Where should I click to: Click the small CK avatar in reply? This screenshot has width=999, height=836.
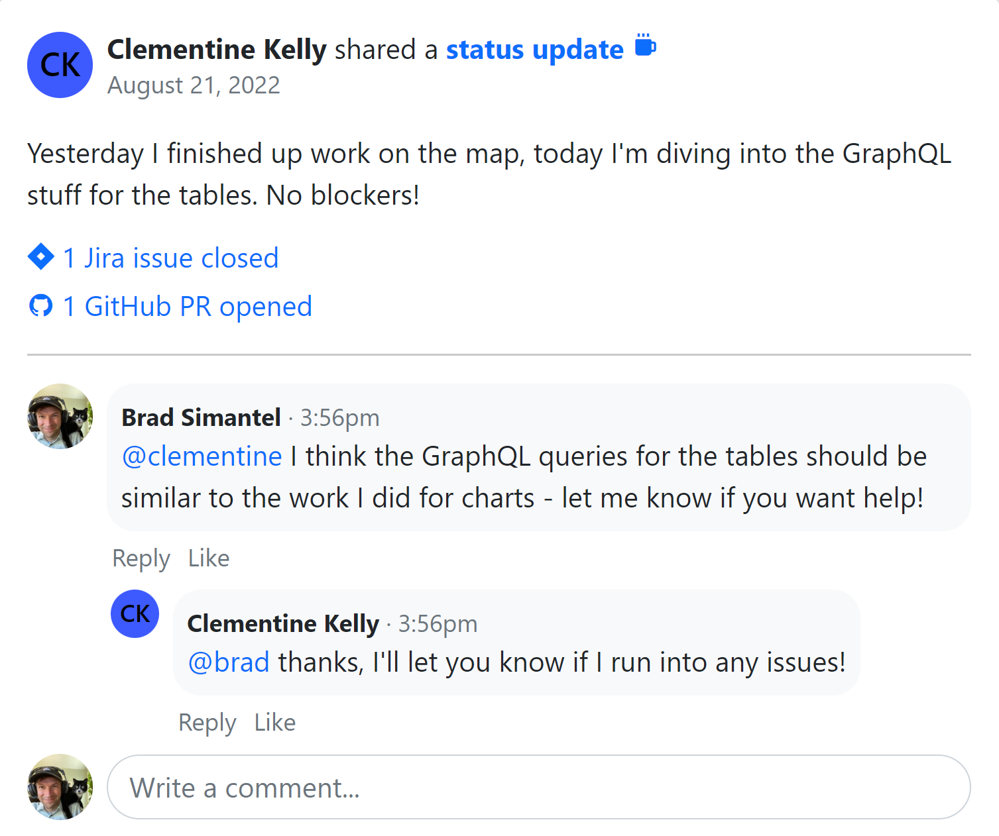pos(135,613)
